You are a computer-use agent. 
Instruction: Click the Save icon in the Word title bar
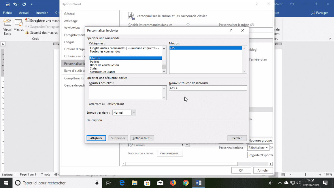click(x=7, y=4)
